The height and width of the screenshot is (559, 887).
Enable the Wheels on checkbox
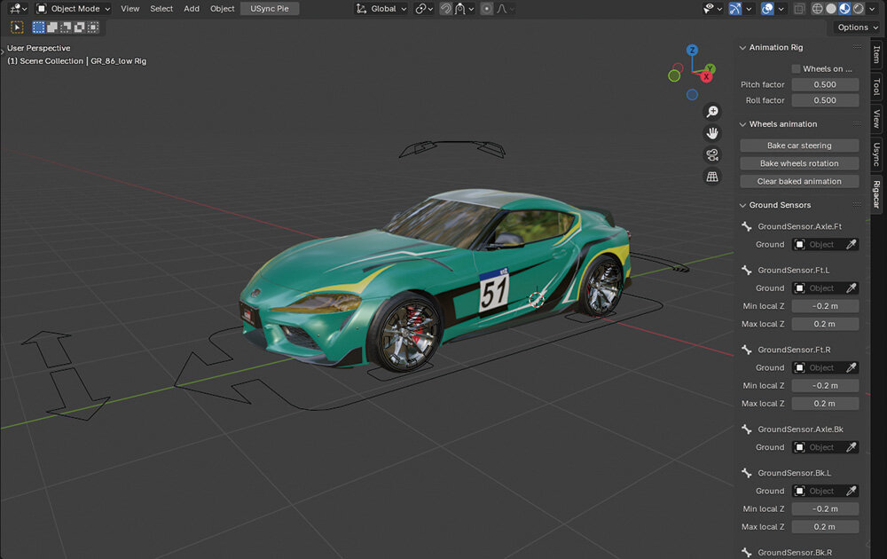click(x=796, y=68)
